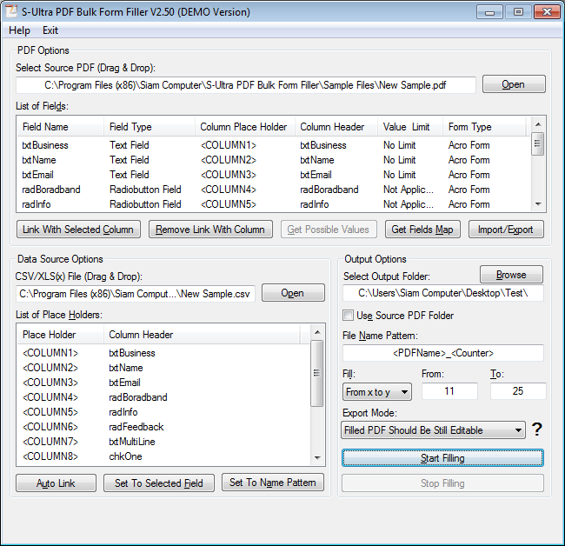Select <COLUMN6> radFeedback place holder
The height and width of the screenshot is (546, 565).
[163, 427]
